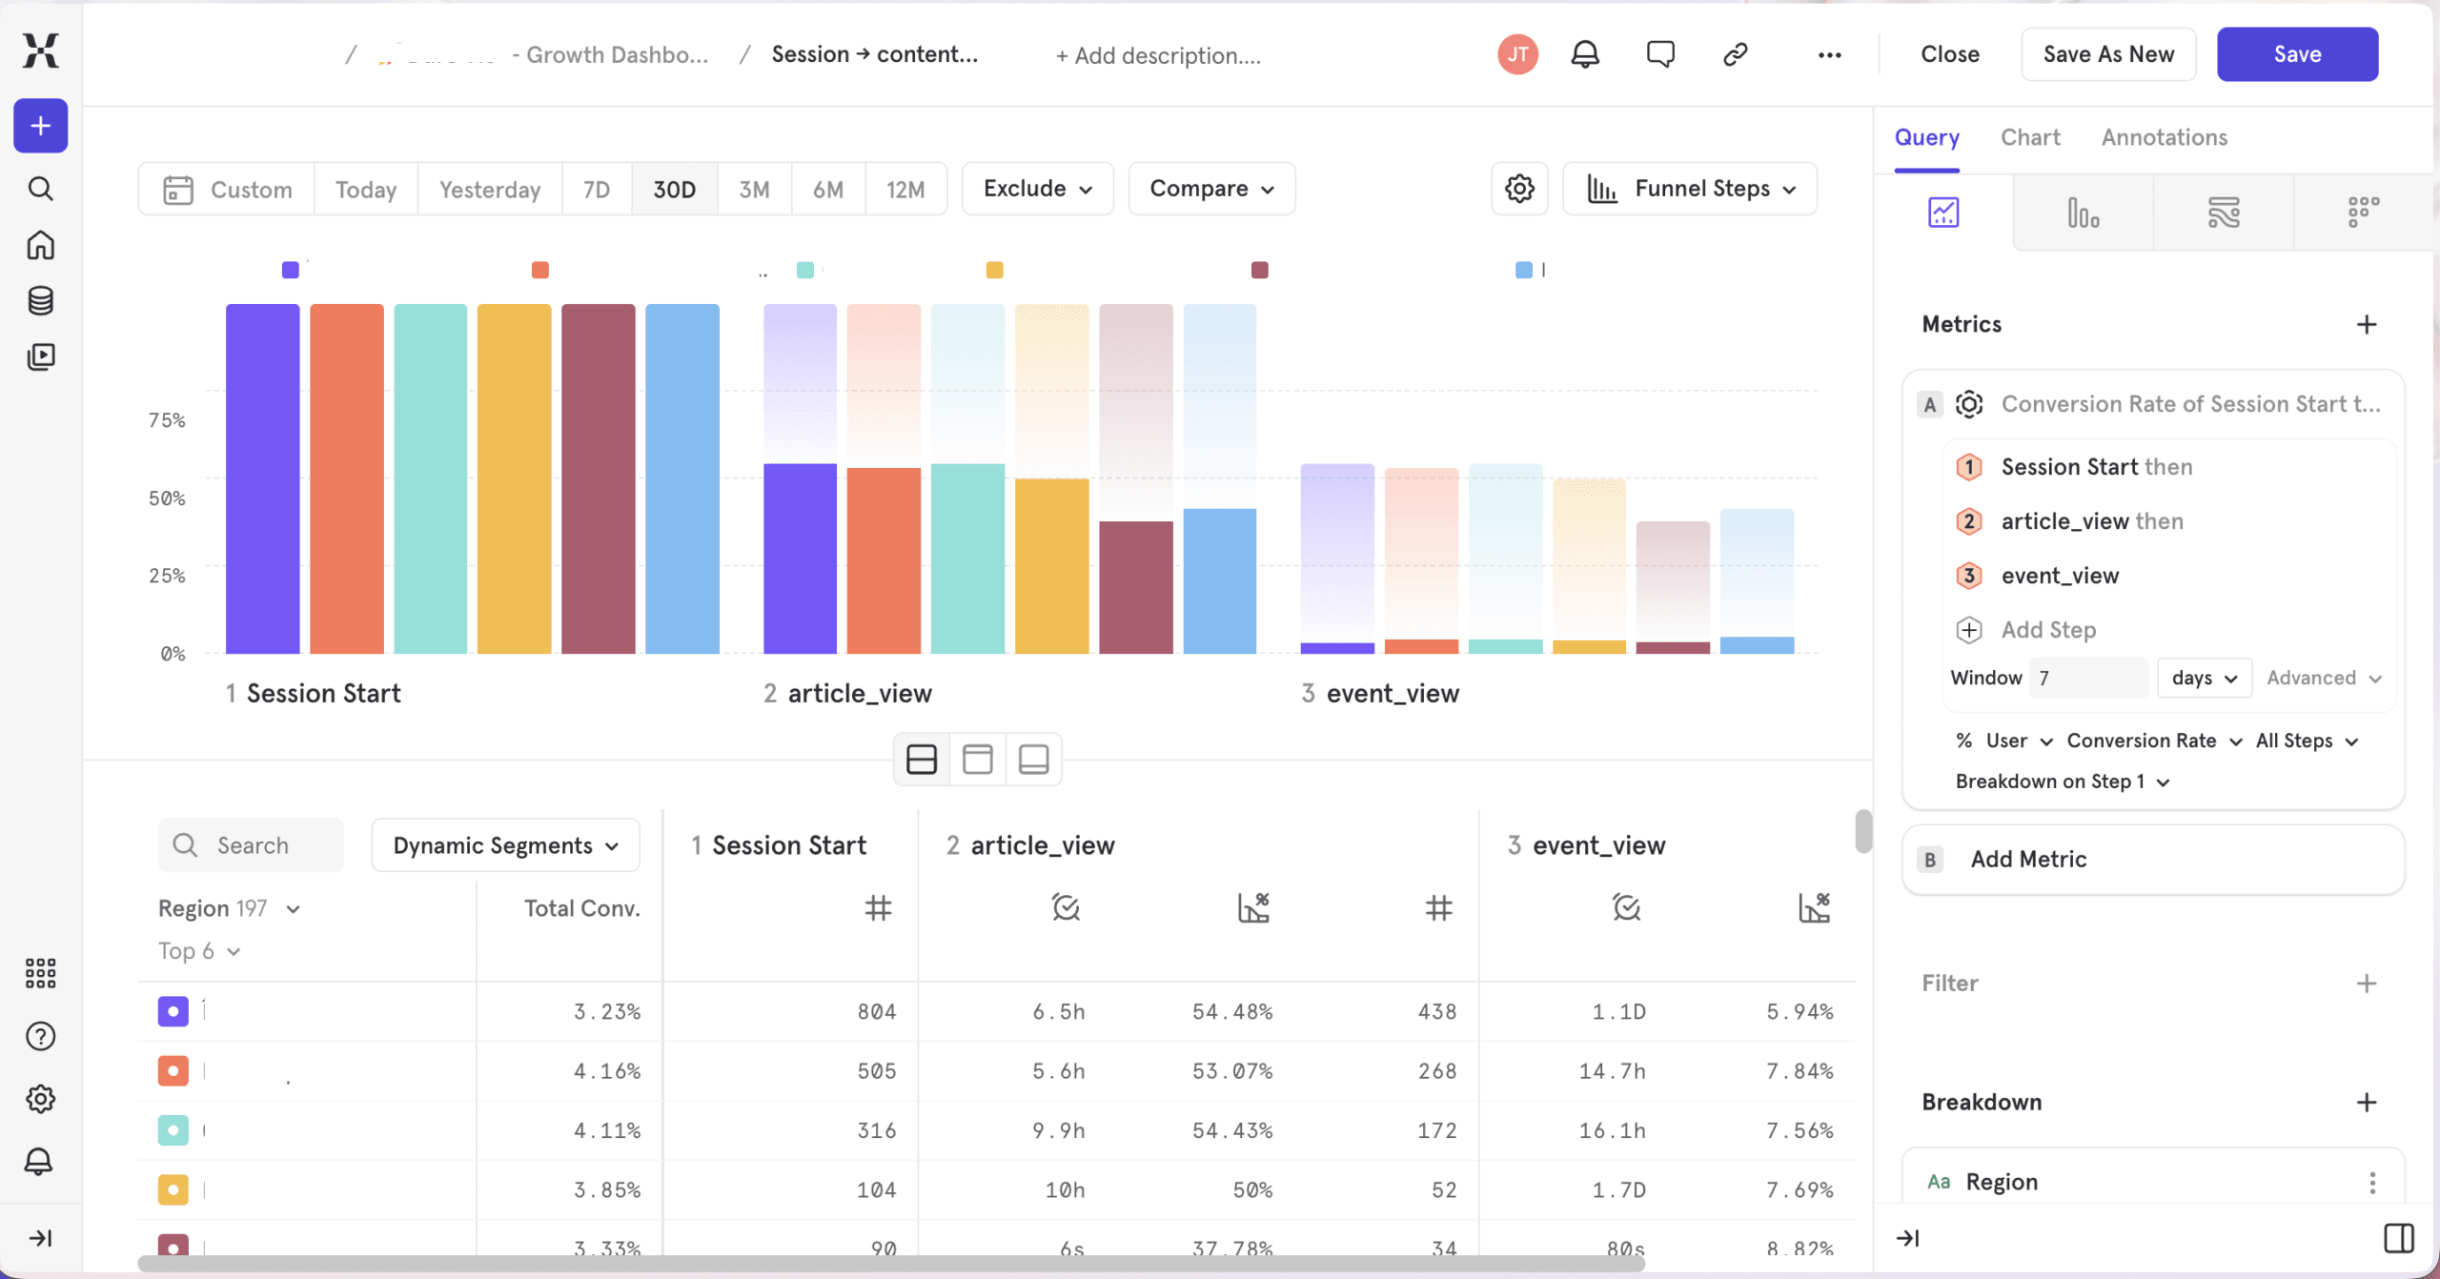Click the blue Save button
This screenshot has height=1279, width=2440.
2296,54
